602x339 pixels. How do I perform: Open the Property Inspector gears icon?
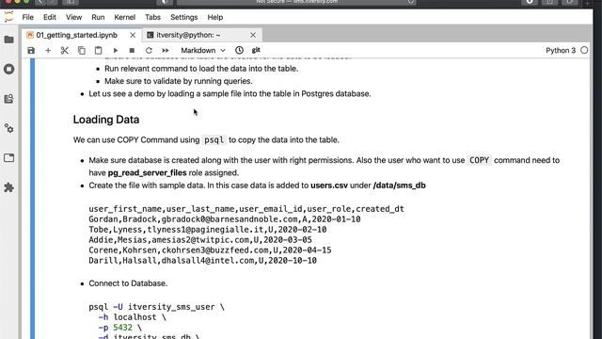tap(8, 128)
